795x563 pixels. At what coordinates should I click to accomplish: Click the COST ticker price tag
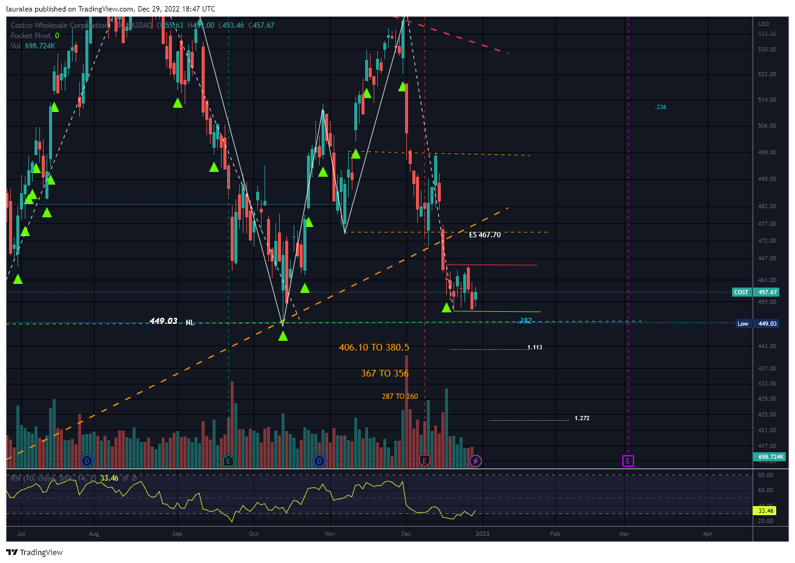(741, 292)
